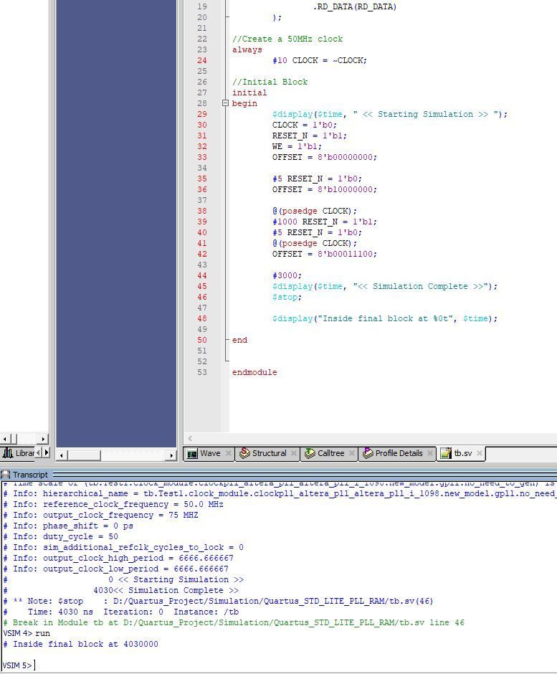
Task: Close the Structural tab
Action: 293,453
